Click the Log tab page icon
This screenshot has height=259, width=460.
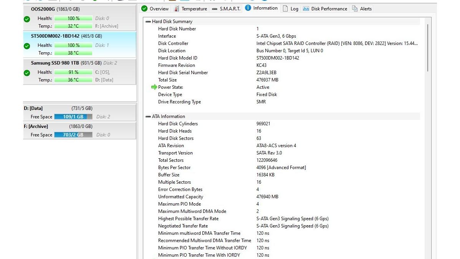(x=285, y=9)
